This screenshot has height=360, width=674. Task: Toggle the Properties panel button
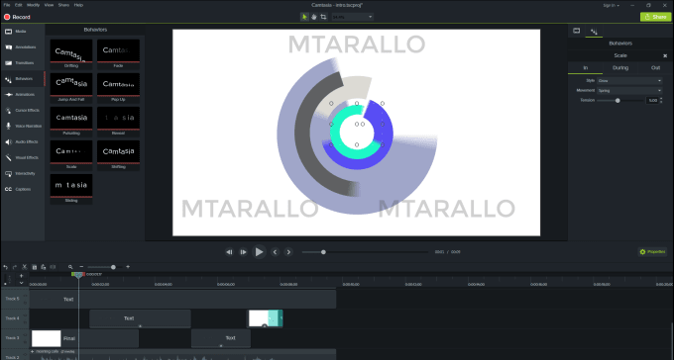tap(652, 252)
